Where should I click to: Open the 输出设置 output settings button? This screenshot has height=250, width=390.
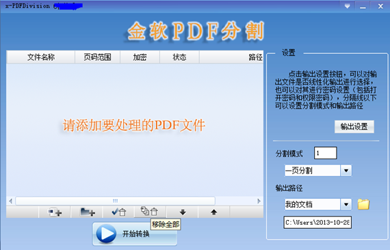click(354, 126)
